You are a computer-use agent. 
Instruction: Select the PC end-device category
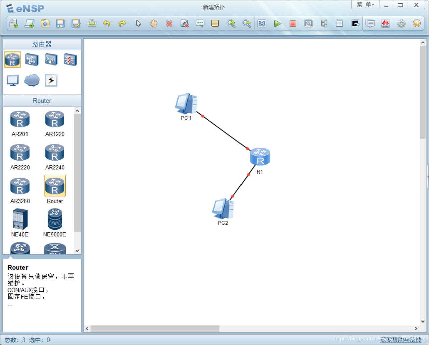[13, 80]
